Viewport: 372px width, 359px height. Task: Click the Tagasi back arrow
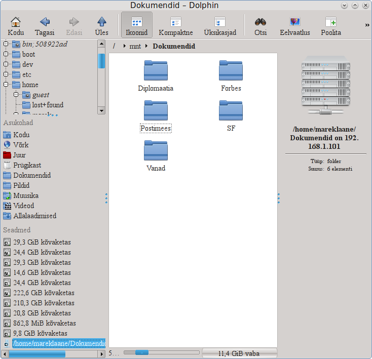coord(45,26)
